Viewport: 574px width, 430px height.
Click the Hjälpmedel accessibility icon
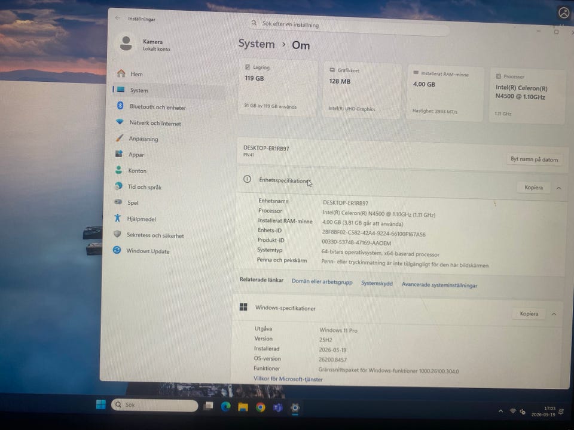(118, 219)
